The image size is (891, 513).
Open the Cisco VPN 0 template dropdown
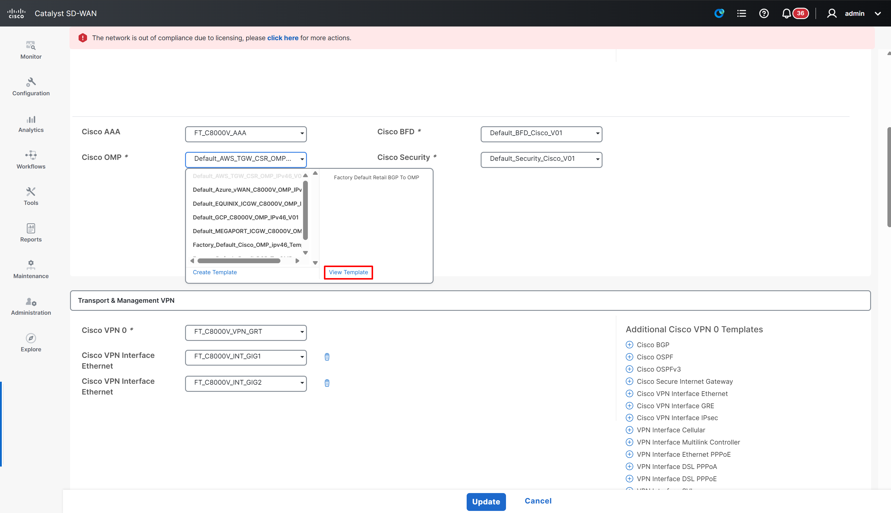[x=246, y=333]
